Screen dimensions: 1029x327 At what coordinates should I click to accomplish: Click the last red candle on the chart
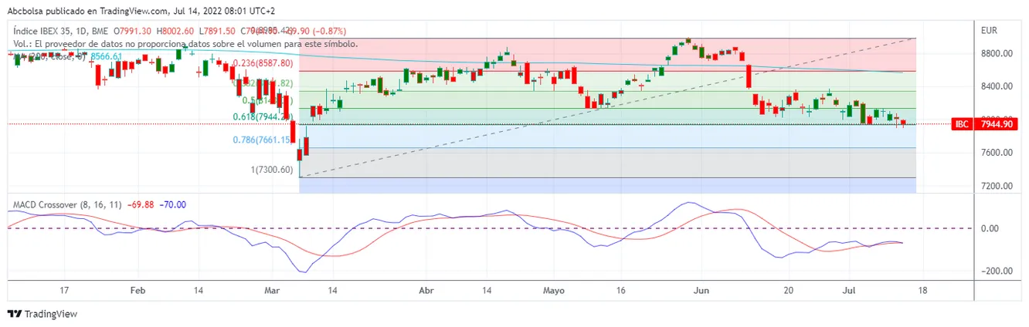coord(903,123)
